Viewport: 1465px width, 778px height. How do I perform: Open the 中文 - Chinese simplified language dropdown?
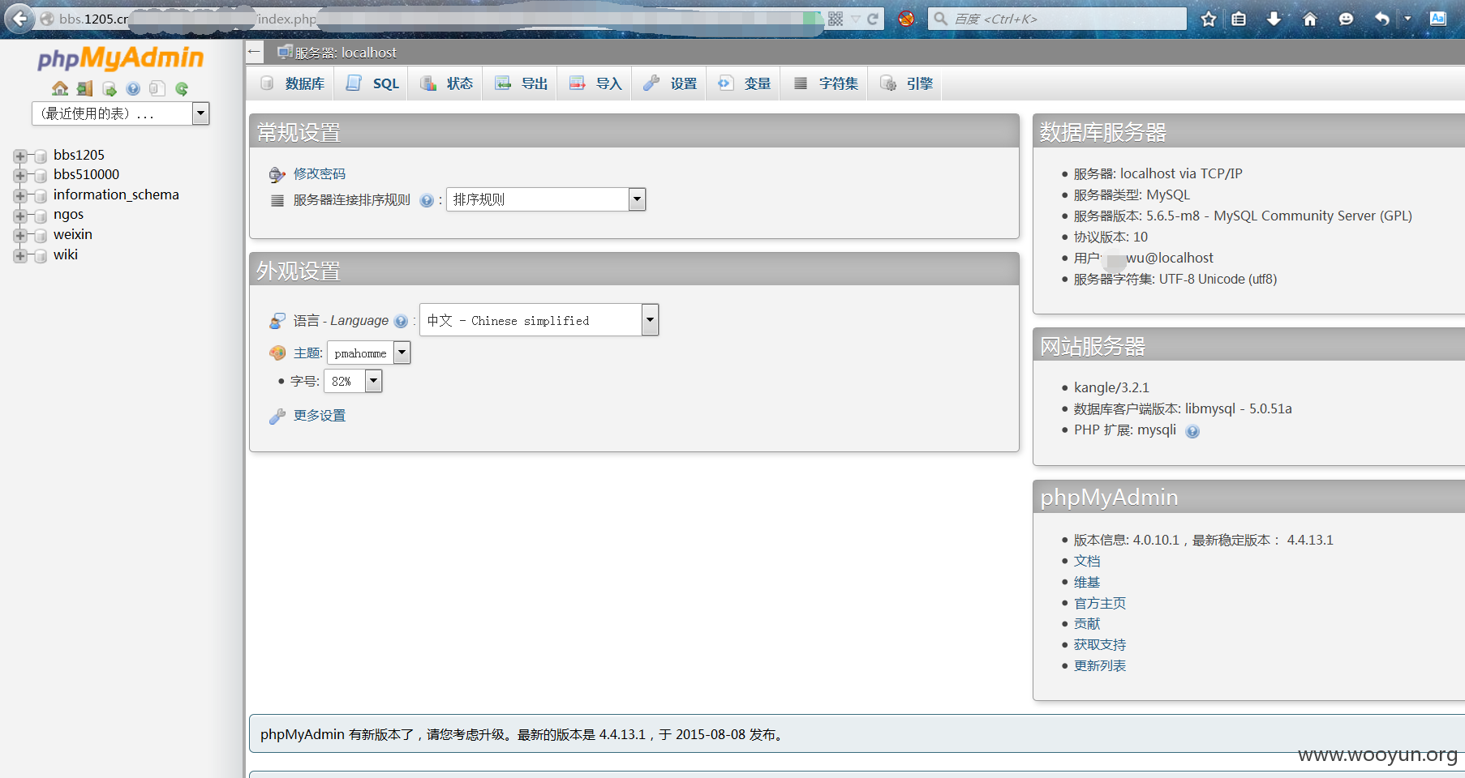pyautogui.click(x=539, y=320)
